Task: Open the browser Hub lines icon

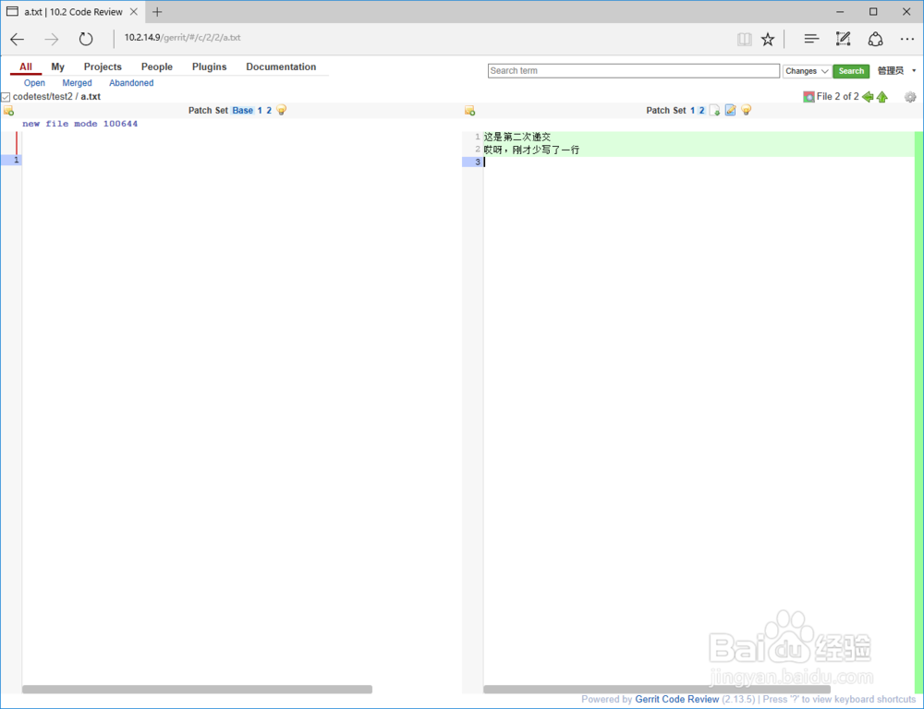Action: 811,39
